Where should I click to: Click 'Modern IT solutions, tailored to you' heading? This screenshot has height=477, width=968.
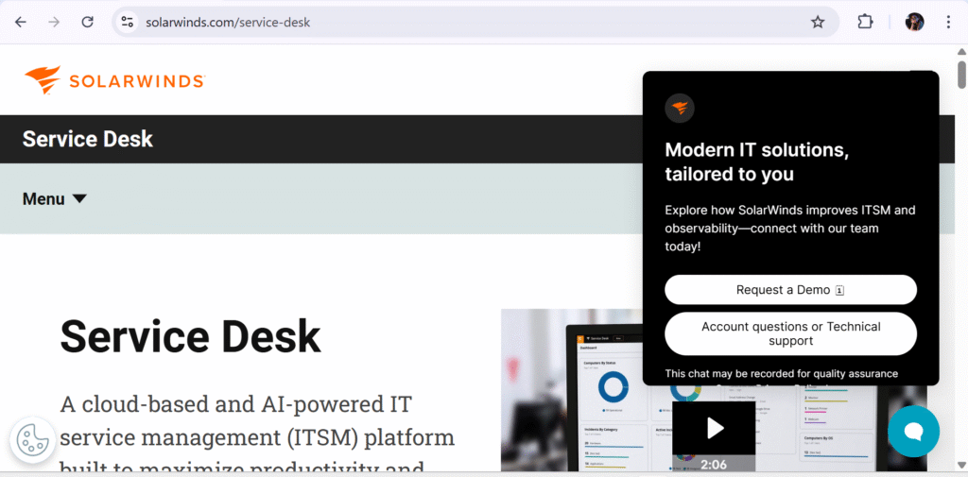(757, 162)
